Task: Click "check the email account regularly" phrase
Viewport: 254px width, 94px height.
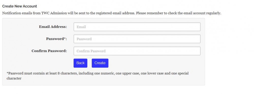Action: pos(194,13)
